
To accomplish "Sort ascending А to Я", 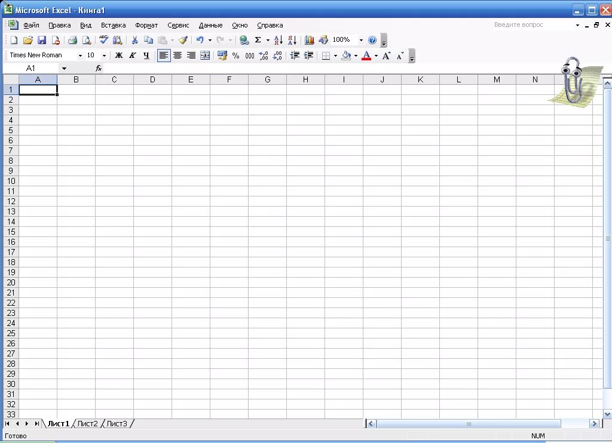I will (x=279, y=40).
